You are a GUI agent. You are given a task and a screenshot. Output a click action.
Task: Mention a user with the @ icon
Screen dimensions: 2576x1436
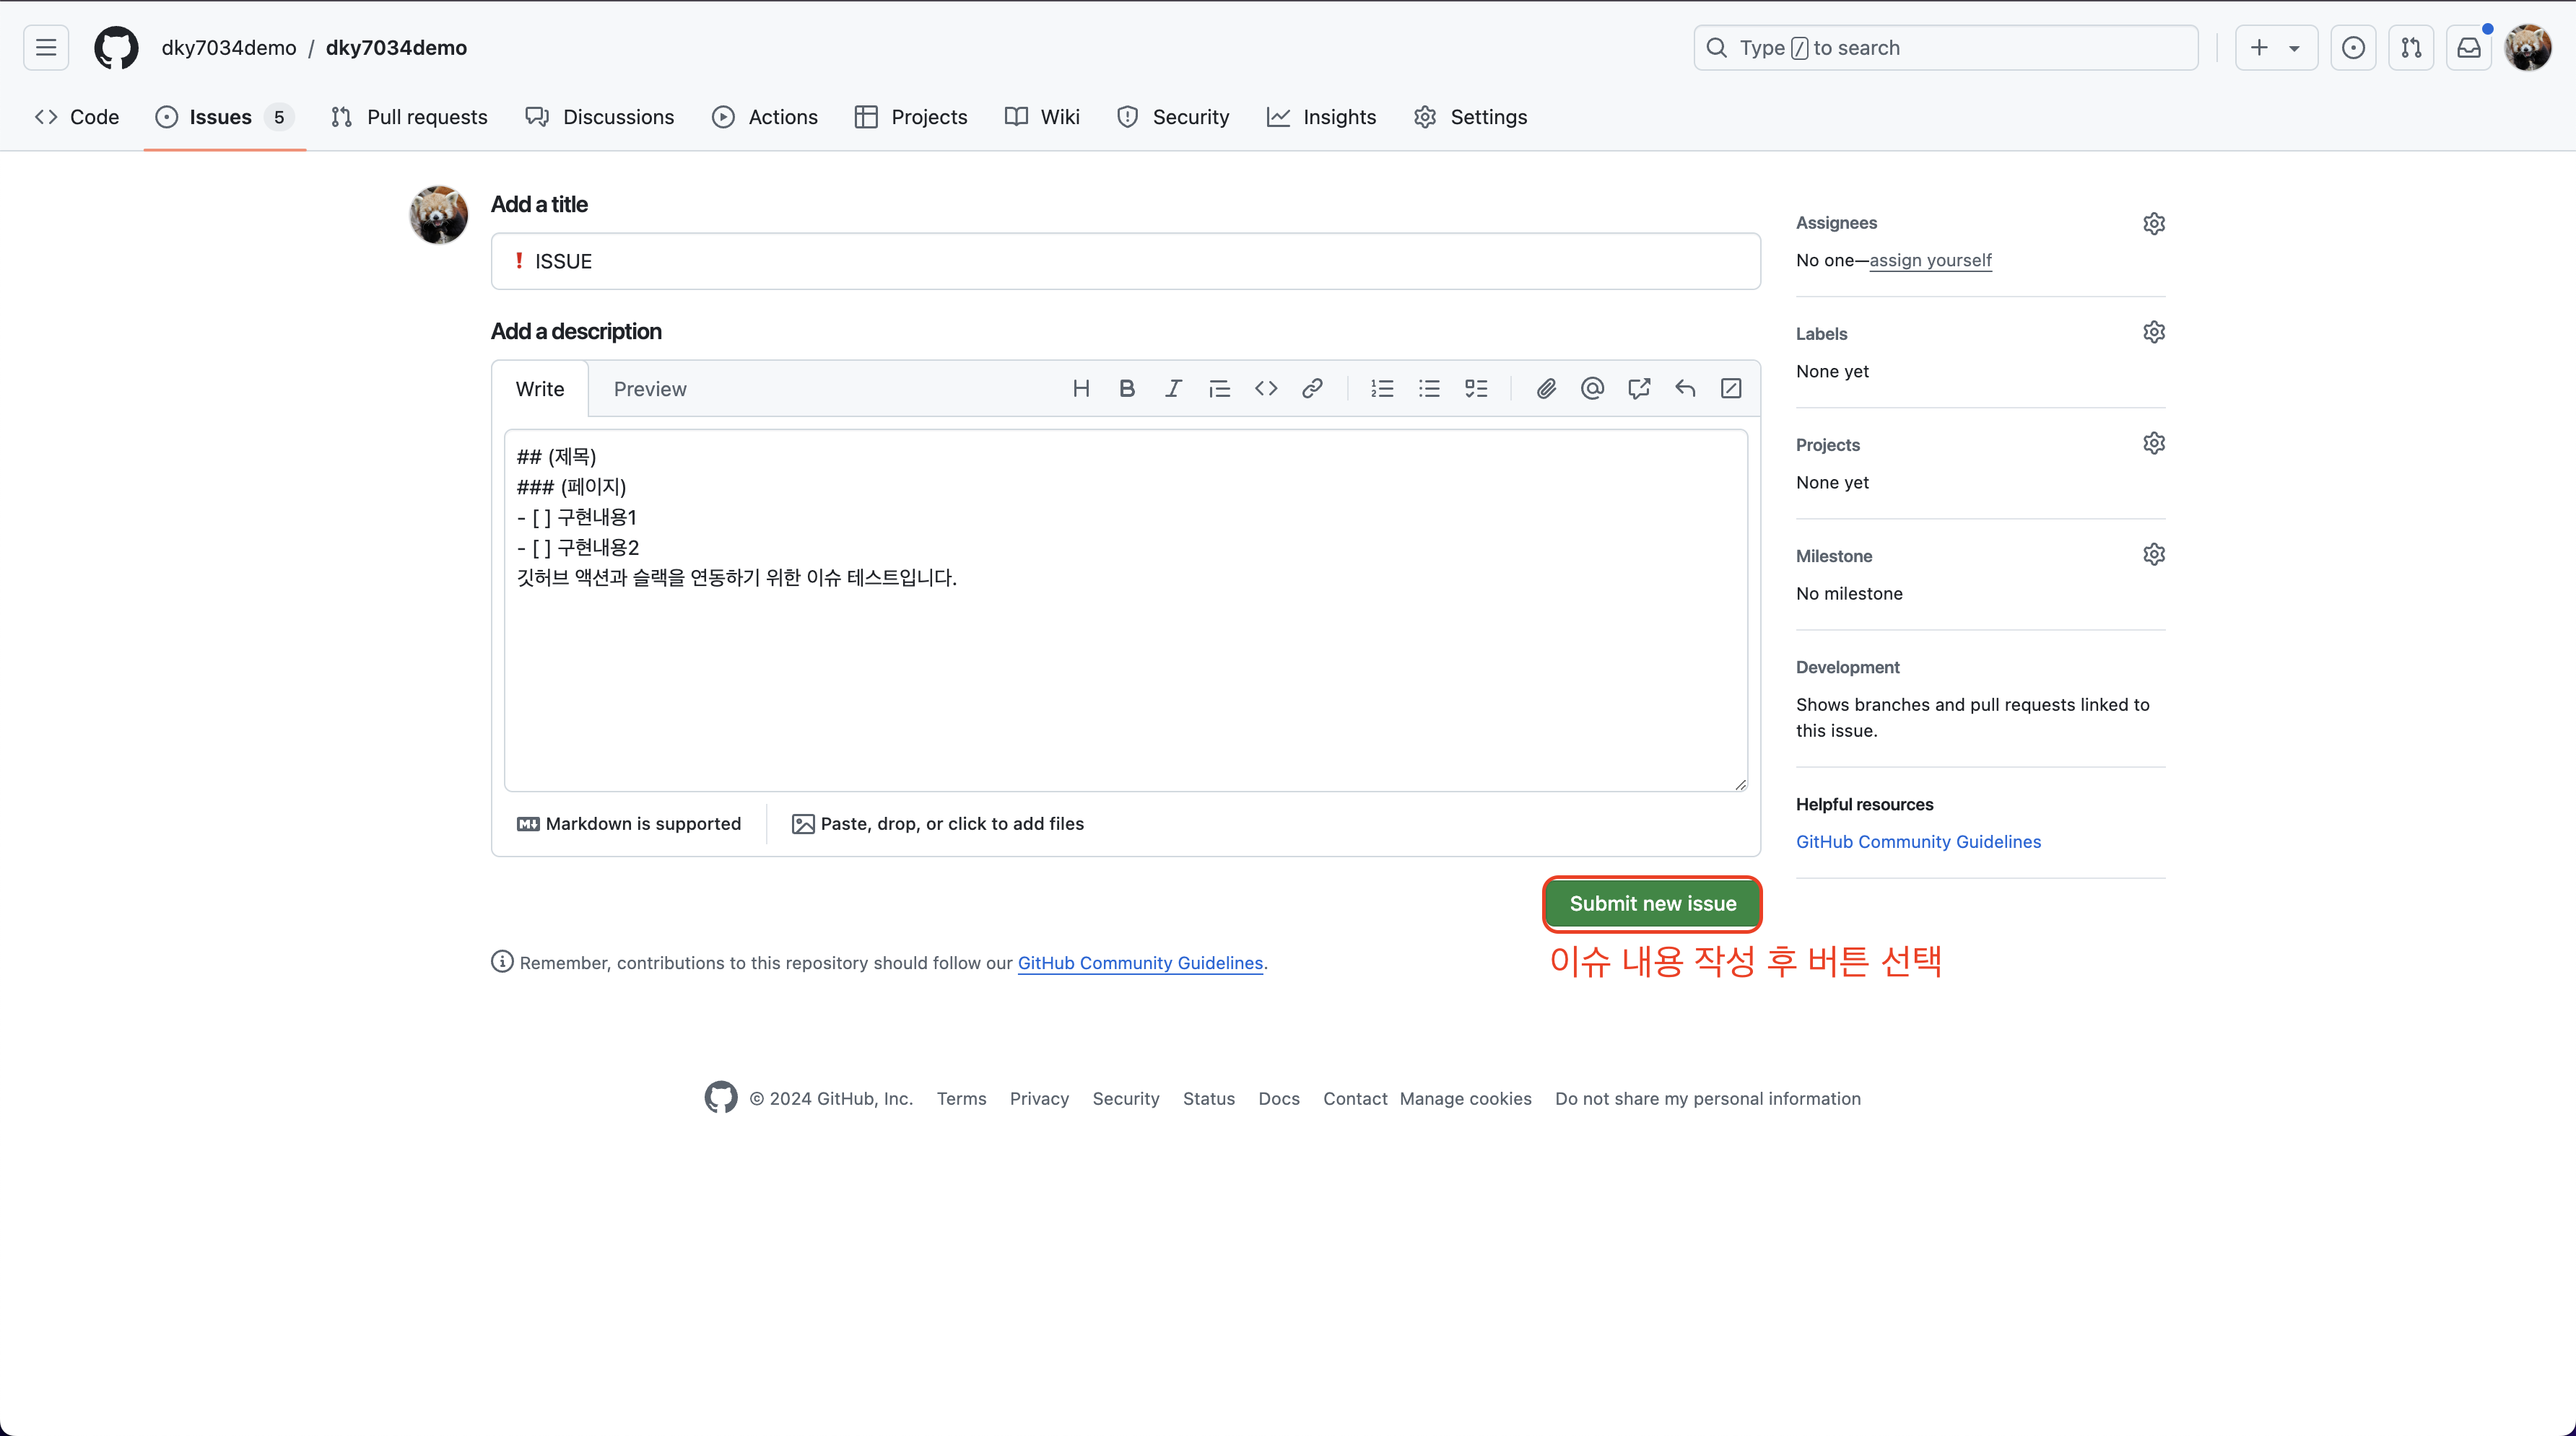click(x=1592, y=389)
